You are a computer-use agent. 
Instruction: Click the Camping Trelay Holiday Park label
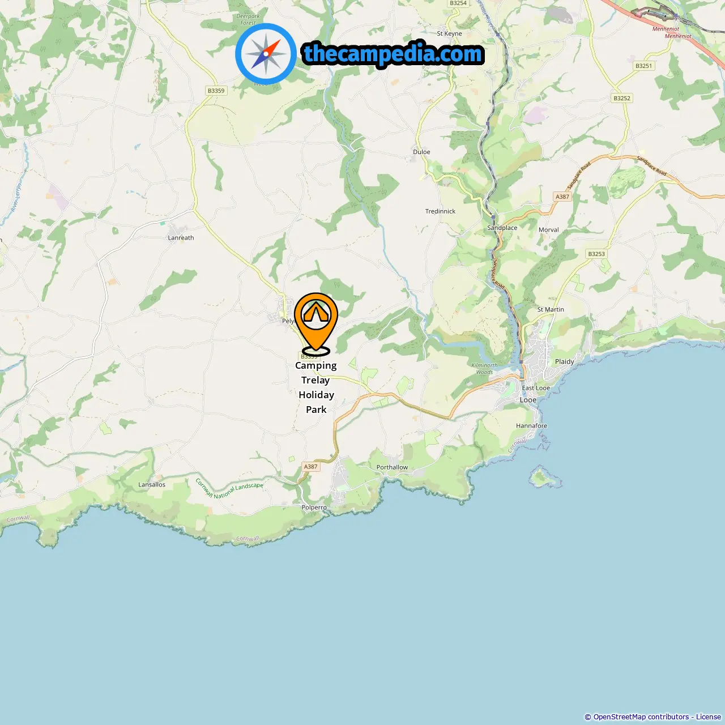click(x=316, y=387)
